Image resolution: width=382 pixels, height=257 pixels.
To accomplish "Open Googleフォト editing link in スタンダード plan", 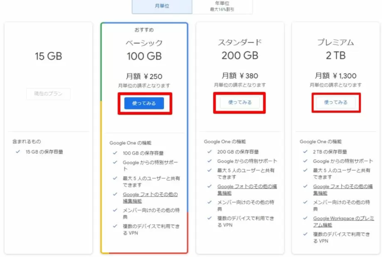I will [x=247, y=190].
